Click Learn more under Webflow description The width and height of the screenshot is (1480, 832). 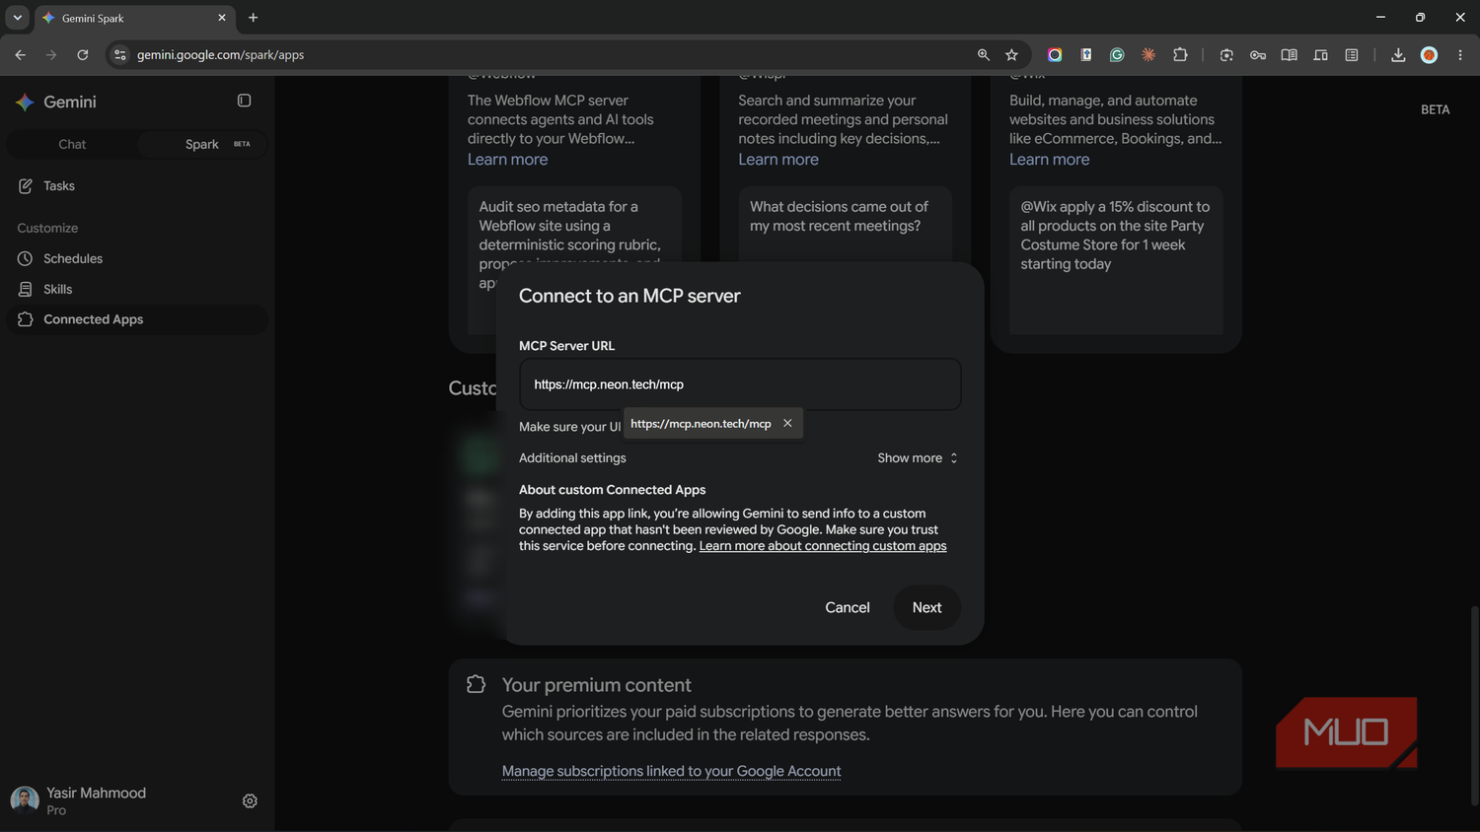click(507, 160)
